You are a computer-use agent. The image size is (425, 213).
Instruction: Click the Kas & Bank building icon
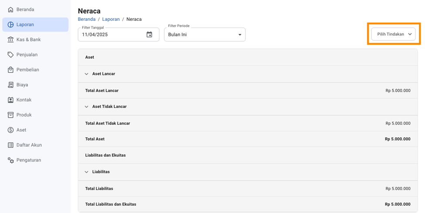pos(10,40)
